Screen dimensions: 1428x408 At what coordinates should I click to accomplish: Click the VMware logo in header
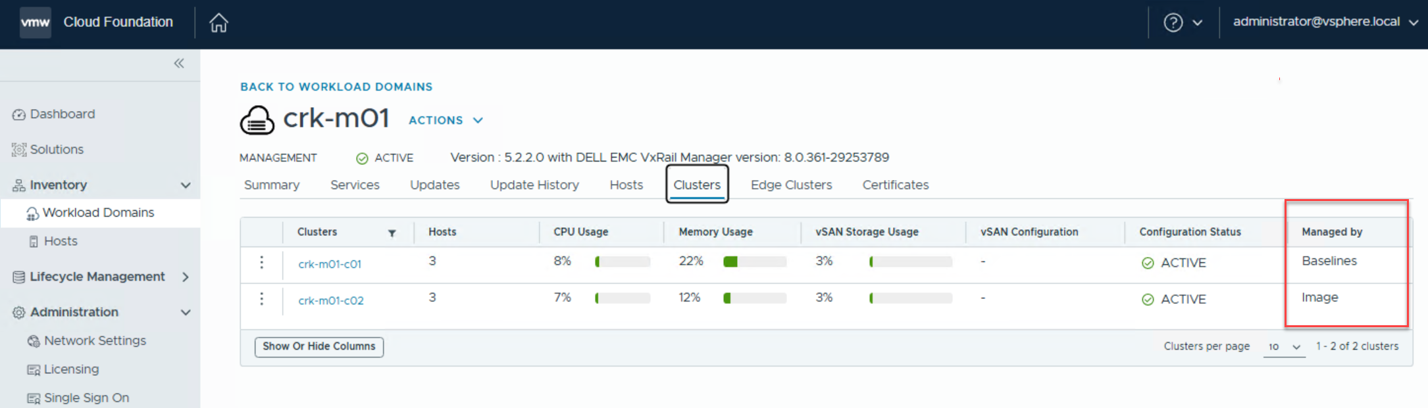coord(36,22)
